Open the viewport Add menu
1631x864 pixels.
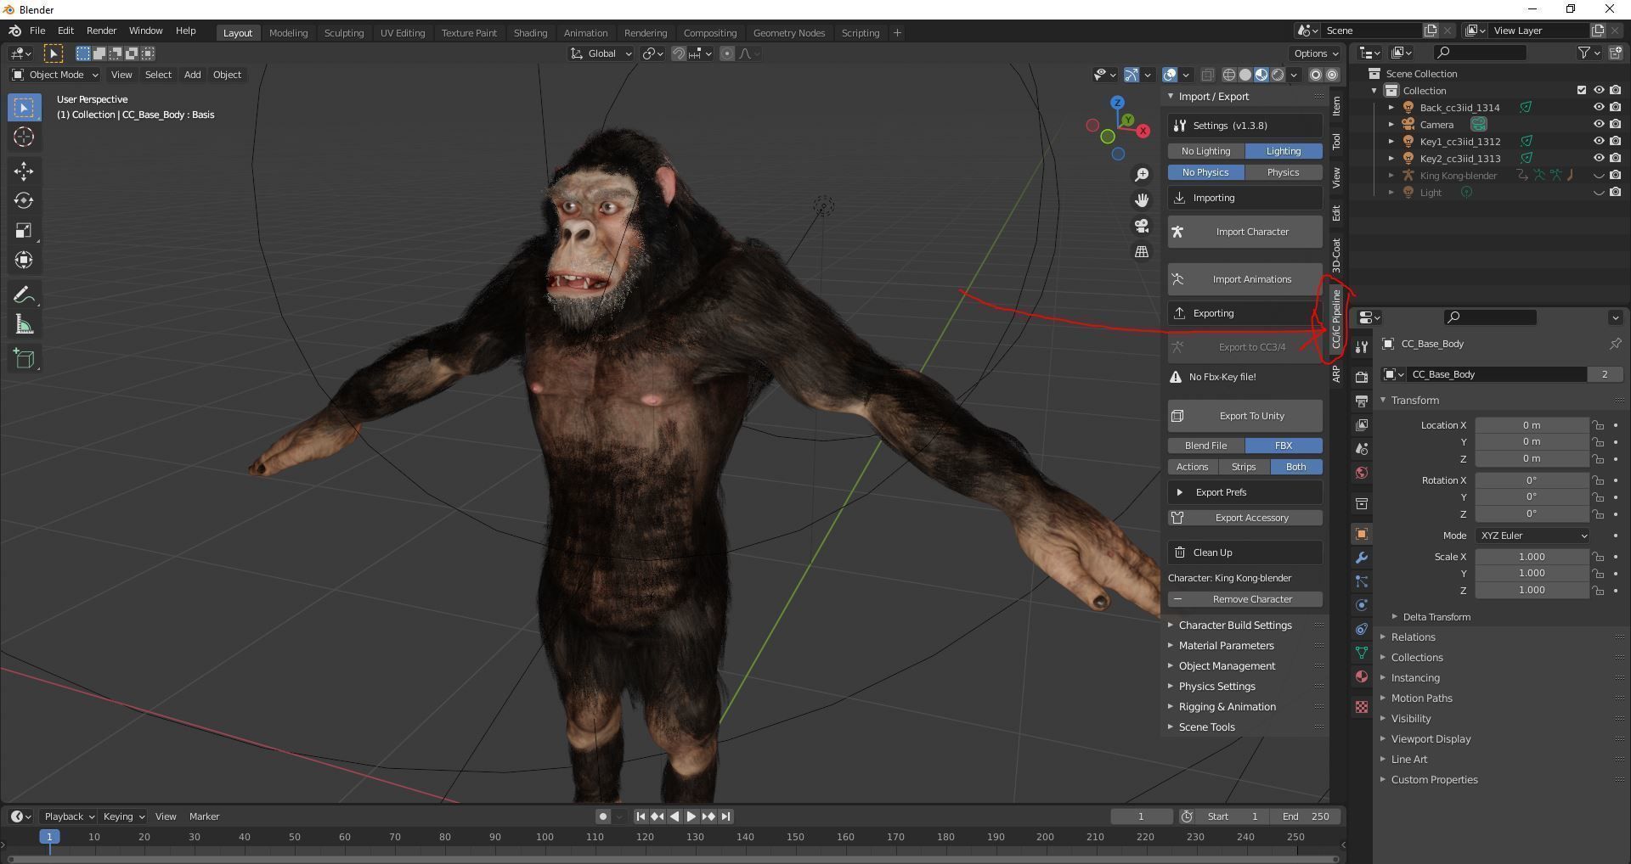click(x=193, y=75)
